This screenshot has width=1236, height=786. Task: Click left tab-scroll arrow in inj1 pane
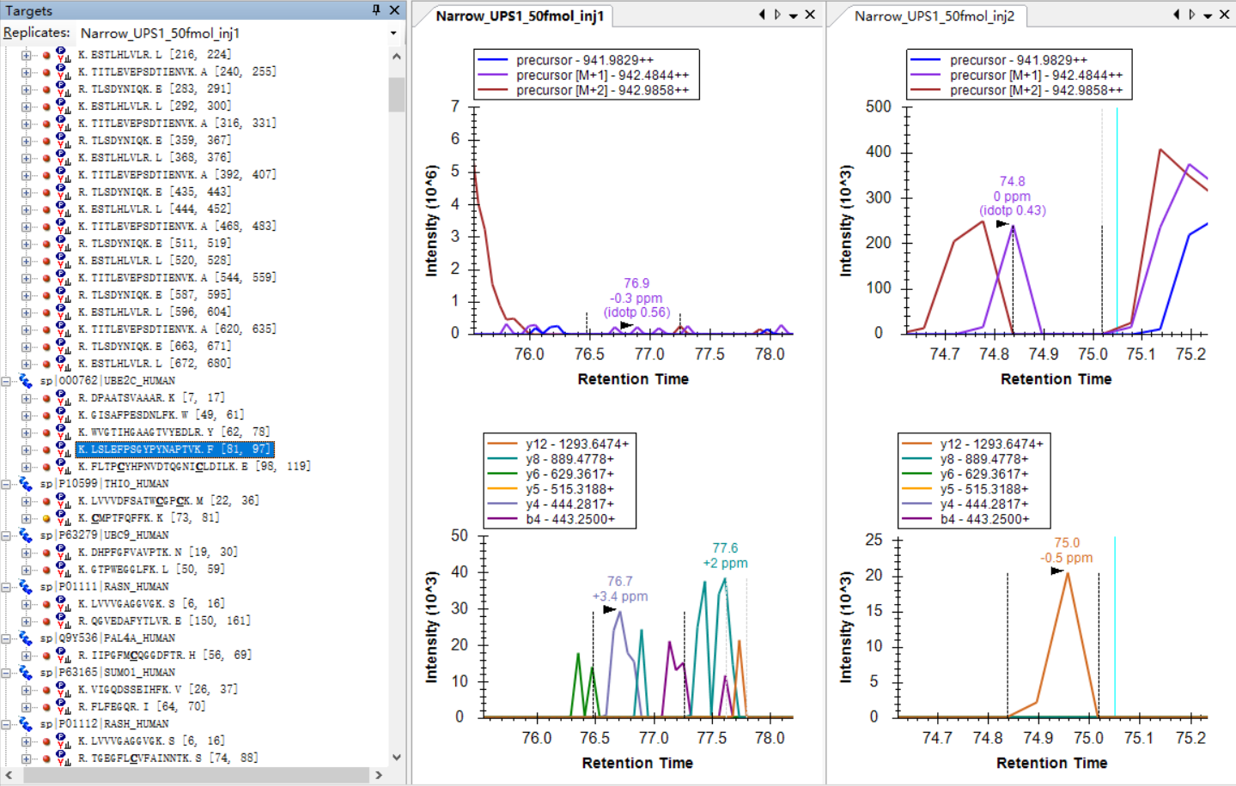(x=762, y=15)
